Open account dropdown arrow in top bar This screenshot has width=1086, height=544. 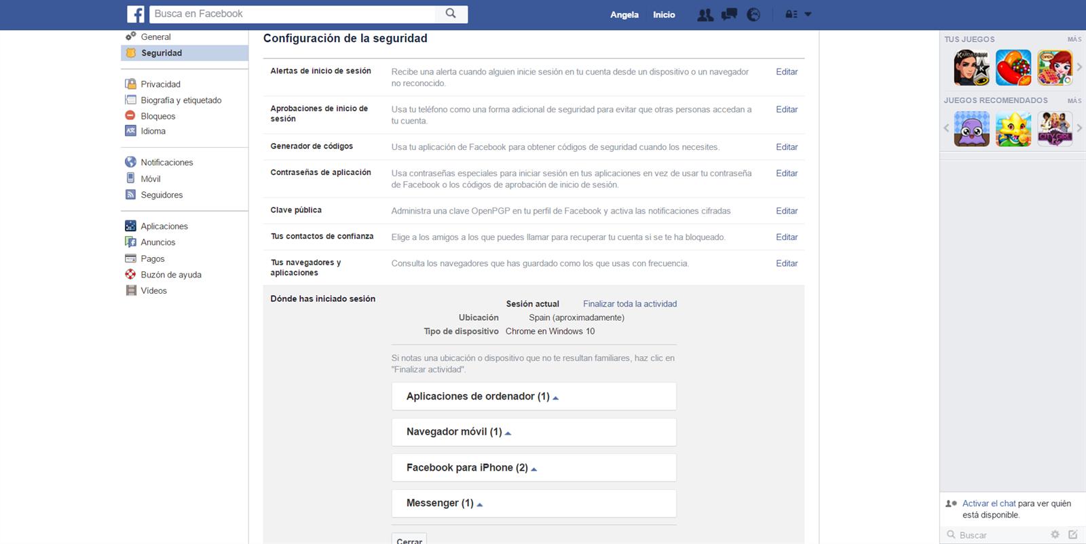tap(808, 14)
